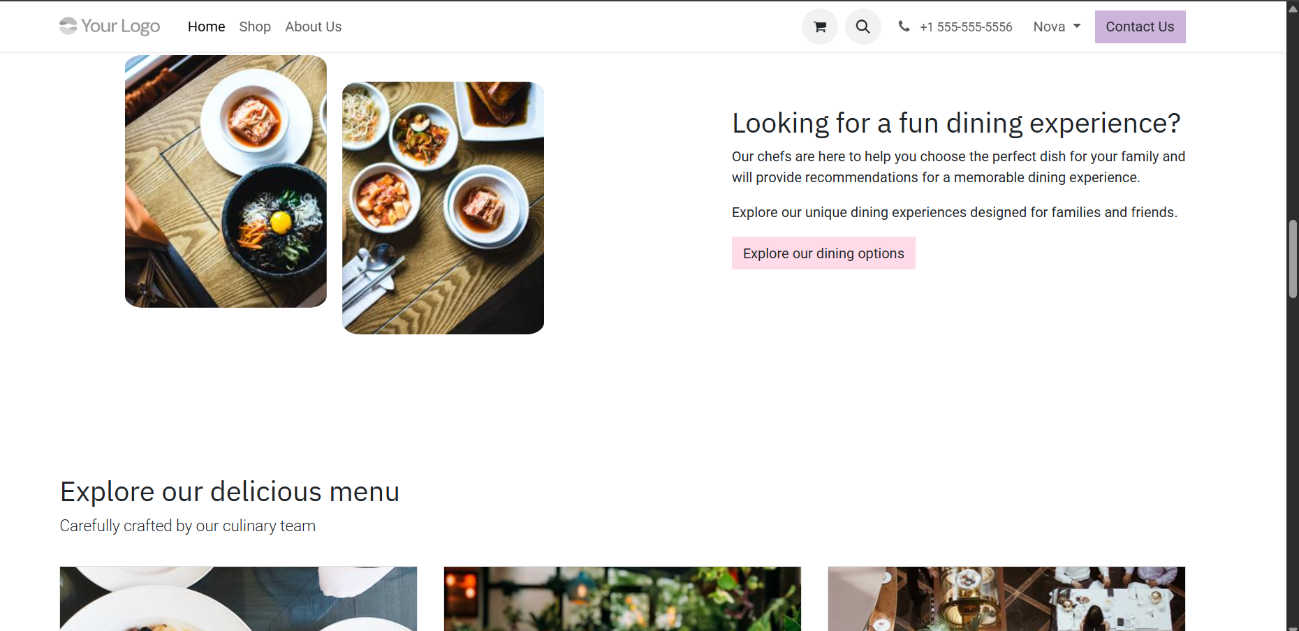
Task: Call the +1 555-555-5556 phone link
Action: pyautogui.click(x=966, y=27)
